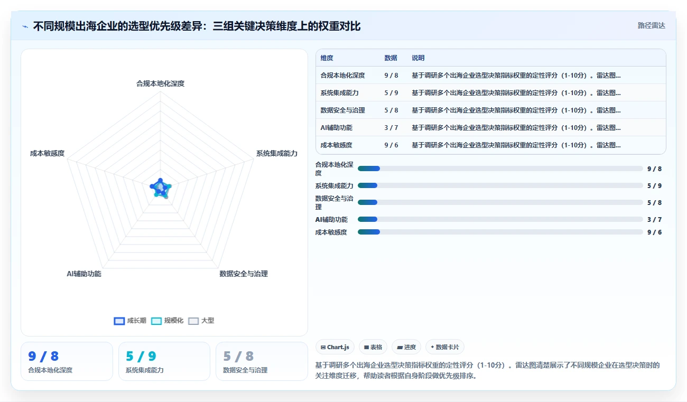The height and width of the screenshot is (402, 687).
Task: Click the 表格 tag chip
Action: point(373,347)
